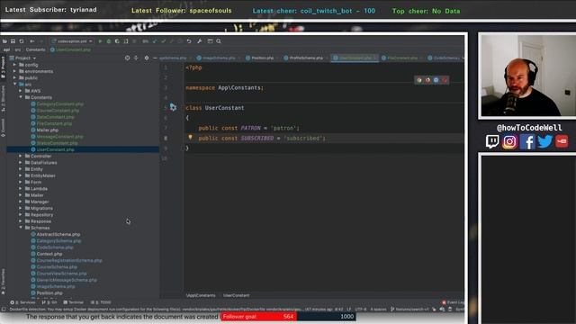The width and height of the screenshot is (576, 324).
Task: Click the Run with Coverage icon
Action: (117, 41)
